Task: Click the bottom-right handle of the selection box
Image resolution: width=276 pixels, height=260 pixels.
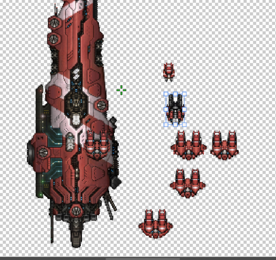Action: (x=184, y=125)
